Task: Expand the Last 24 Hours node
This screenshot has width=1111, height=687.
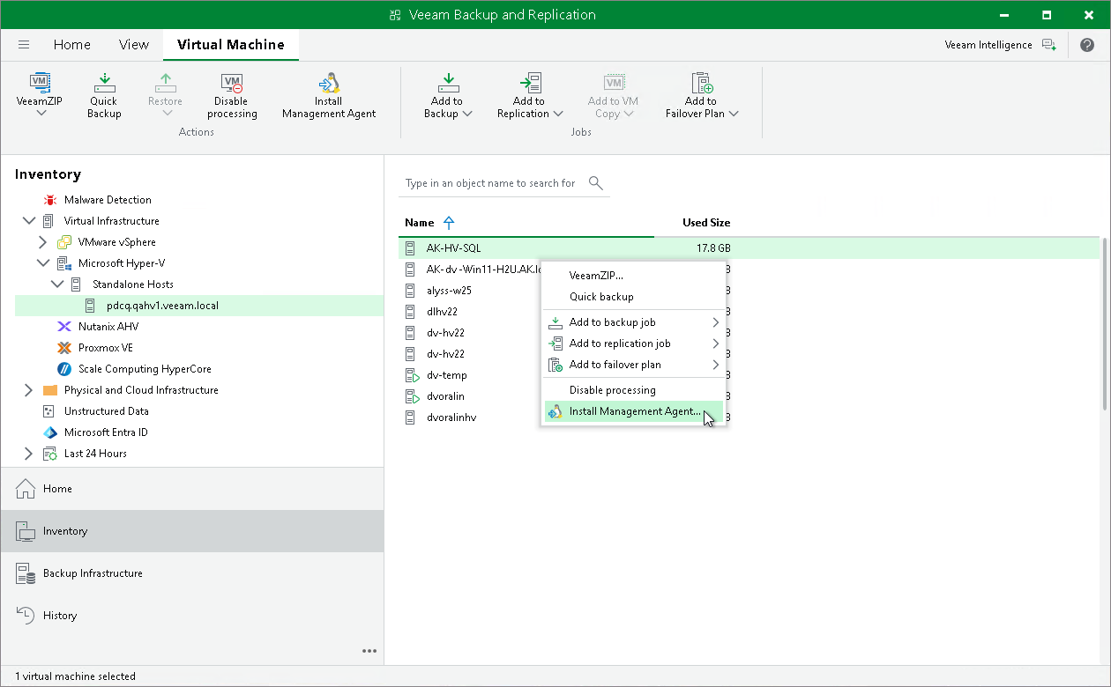Action: (x=29, y=454)
